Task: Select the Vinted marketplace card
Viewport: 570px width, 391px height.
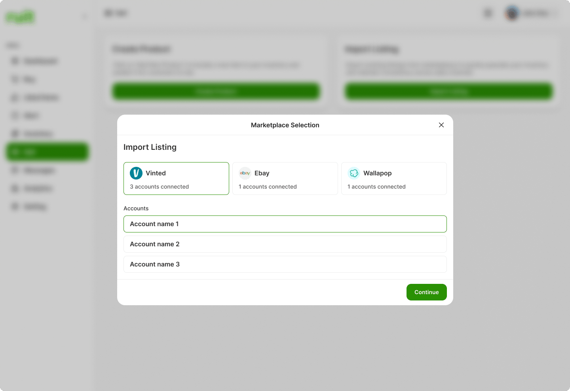Action: 176,179
